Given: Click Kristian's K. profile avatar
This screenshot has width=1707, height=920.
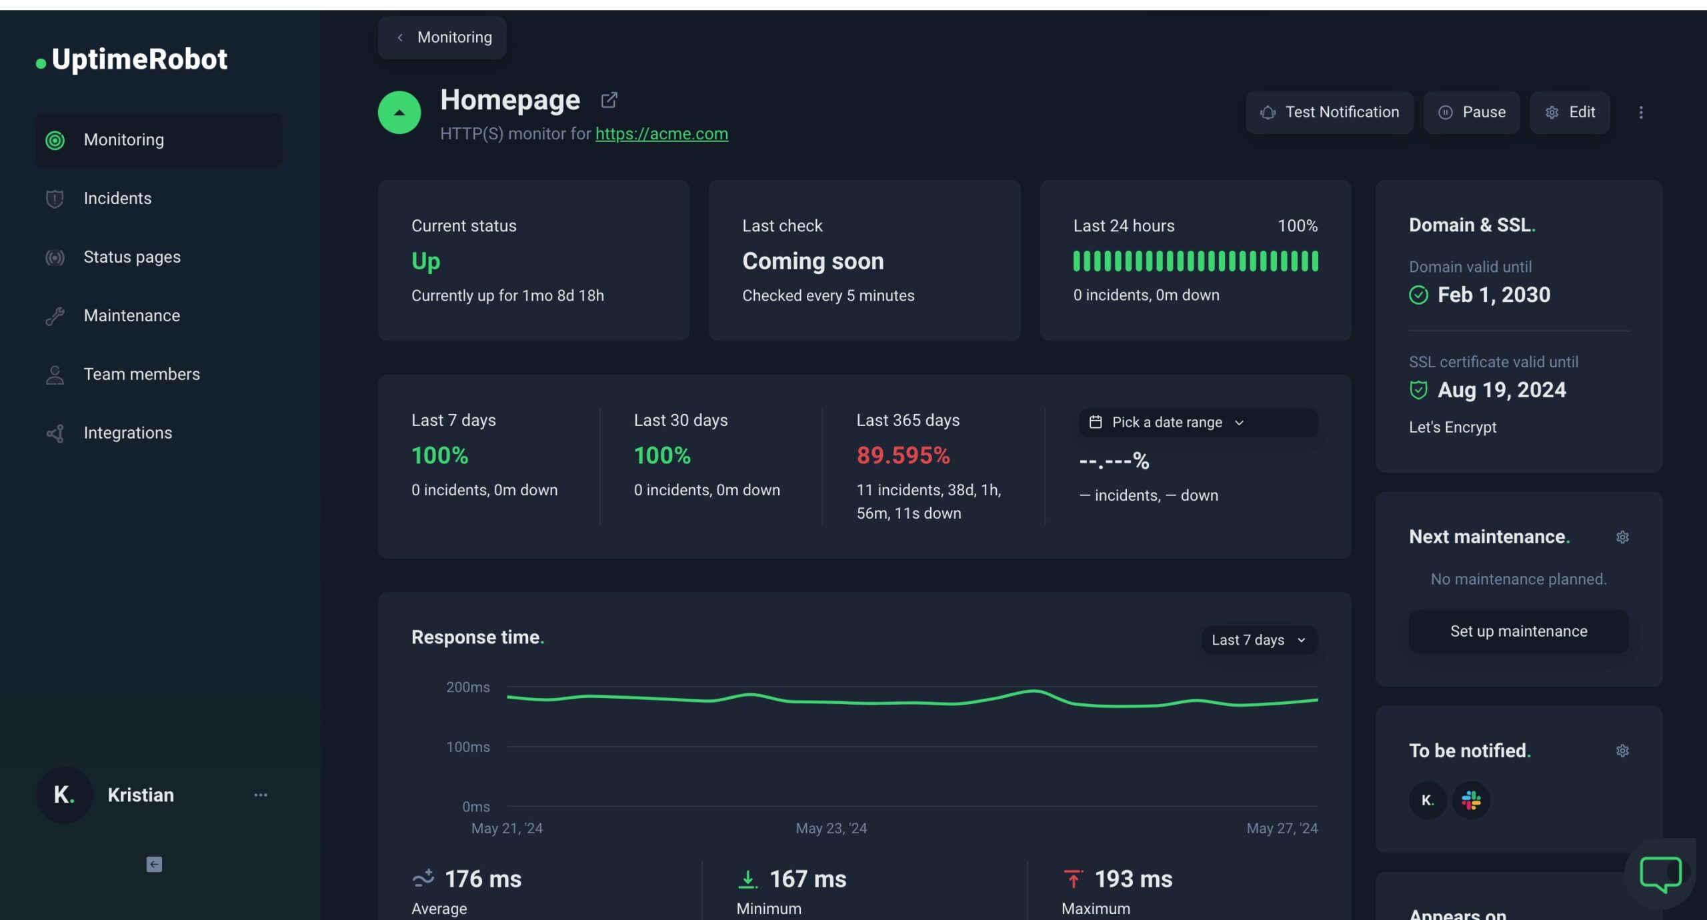Looking at the screenshot, I should [64, 795].
